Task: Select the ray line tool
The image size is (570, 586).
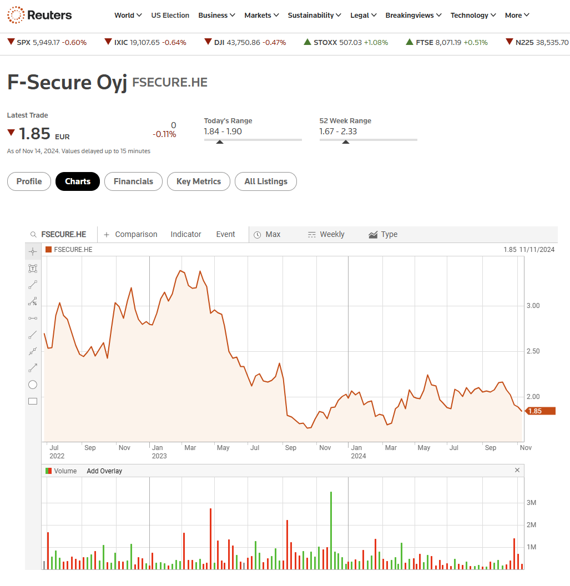Action: [x=33, y=335]
